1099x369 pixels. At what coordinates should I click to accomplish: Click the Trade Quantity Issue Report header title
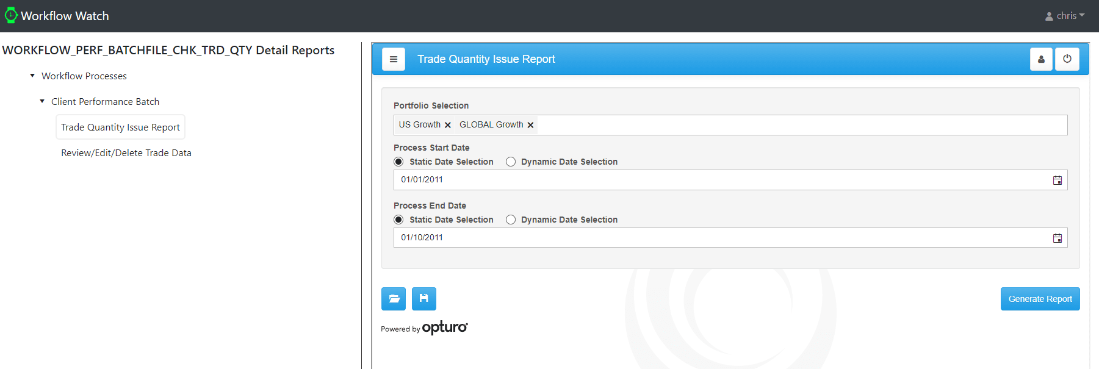[x=486, y=59]
